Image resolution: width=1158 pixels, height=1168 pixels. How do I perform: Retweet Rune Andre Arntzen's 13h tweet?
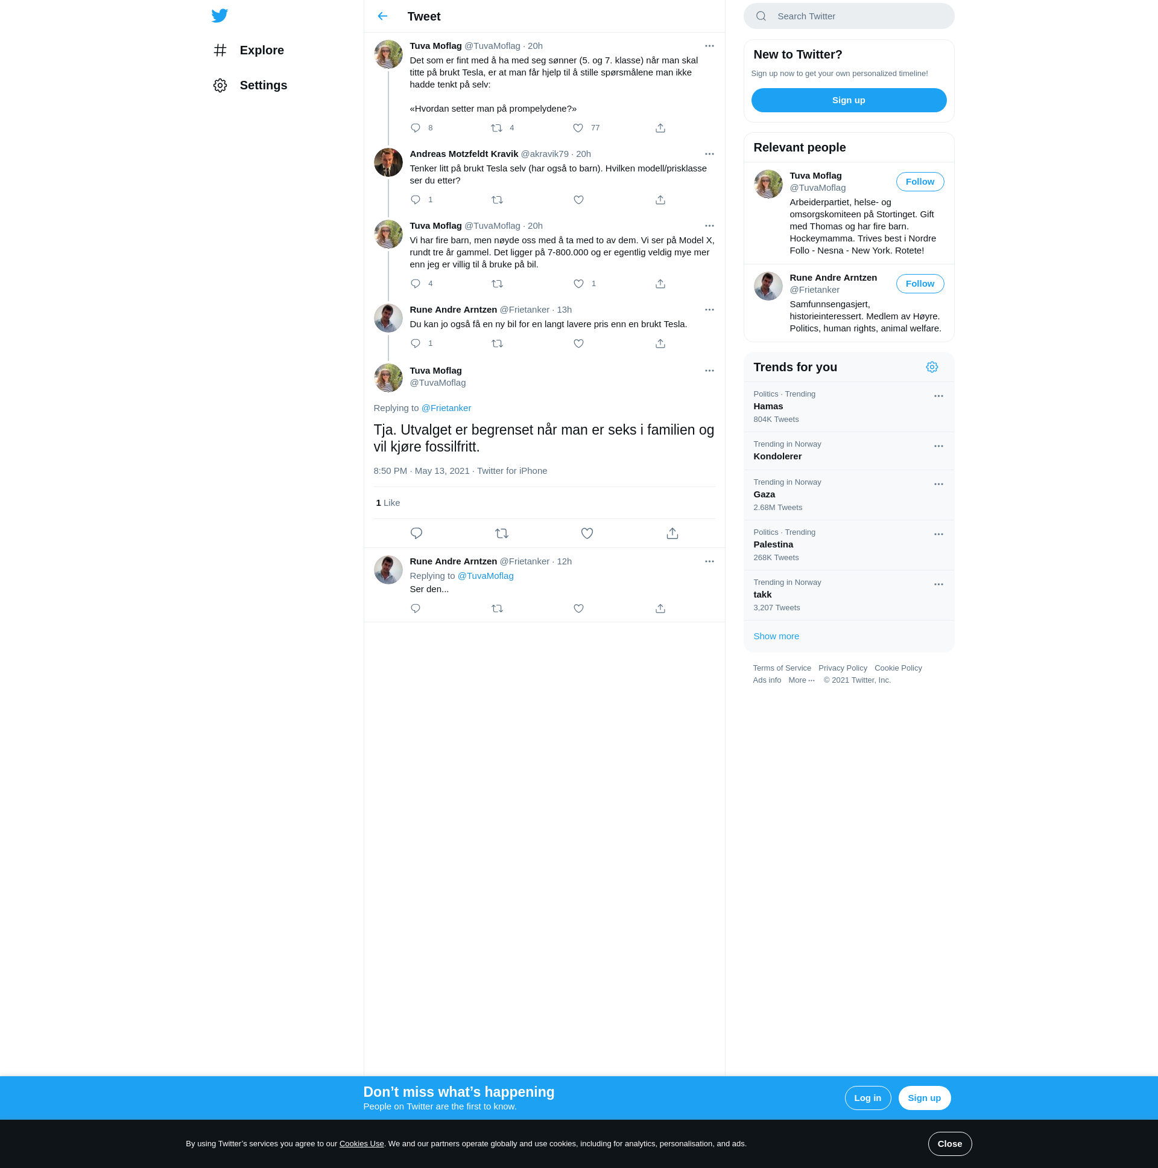point(497,344)
